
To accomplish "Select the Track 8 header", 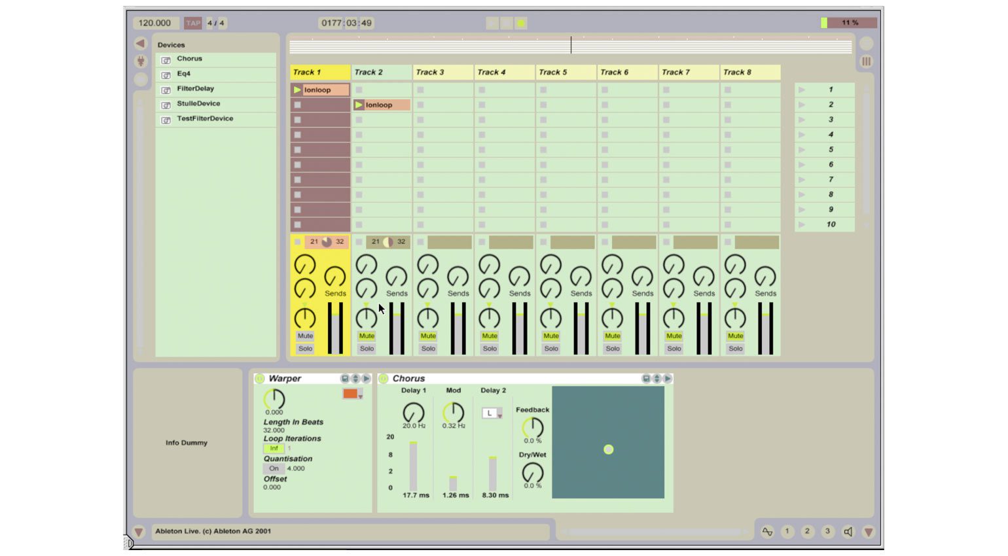I will coord(751,72).
